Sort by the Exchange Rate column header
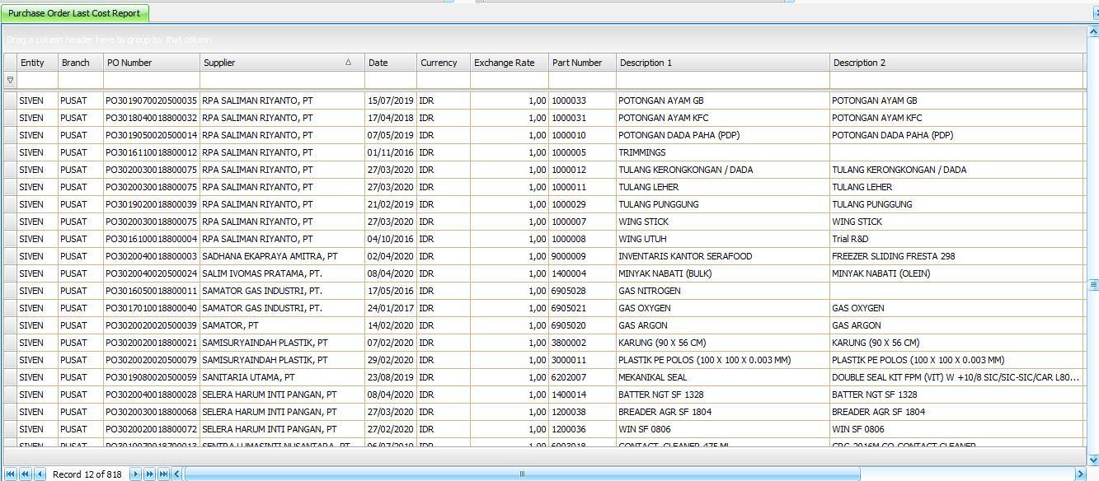 click(510, 63)
